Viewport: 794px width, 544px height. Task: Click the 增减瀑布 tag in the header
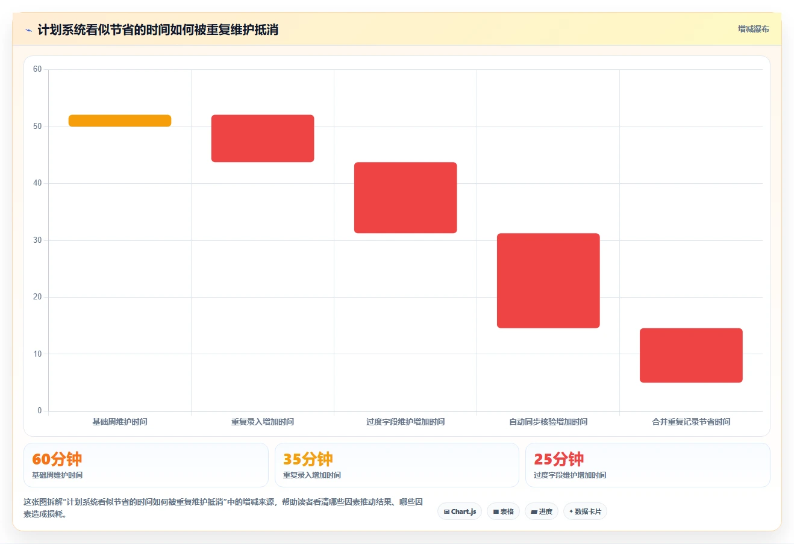754,29
